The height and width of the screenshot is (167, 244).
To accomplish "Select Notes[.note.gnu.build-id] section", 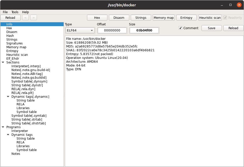I will click(x=31, y=70).
